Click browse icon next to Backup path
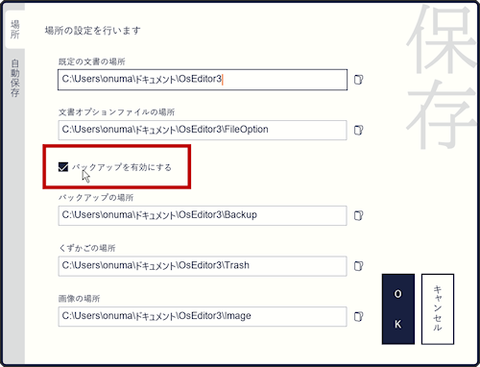The image size is (480, 367). point(358,215)
